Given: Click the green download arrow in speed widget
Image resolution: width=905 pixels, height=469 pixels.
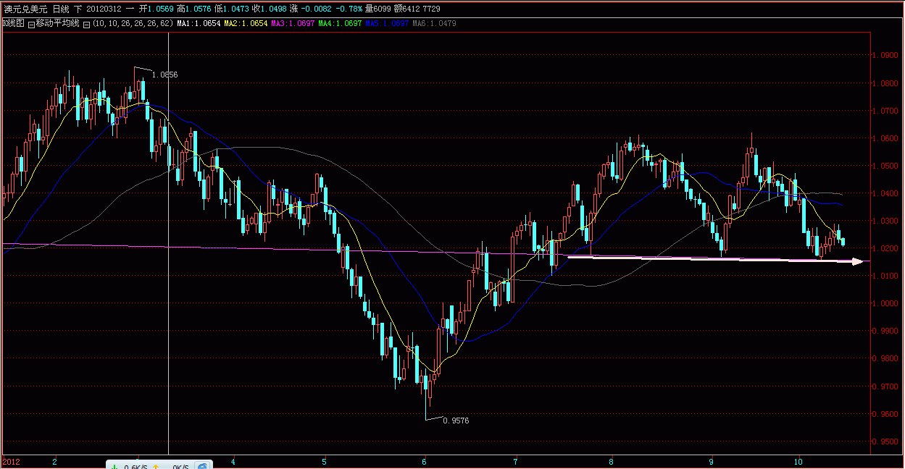Looking at the screenshot, I should pos(115,466).
